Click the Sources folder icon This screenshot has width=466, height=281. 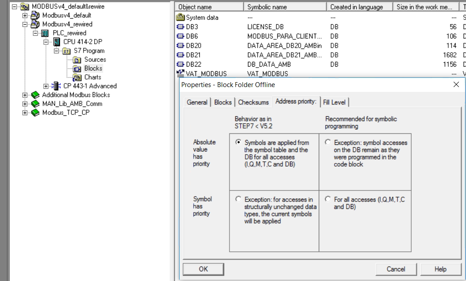(77, 60)
